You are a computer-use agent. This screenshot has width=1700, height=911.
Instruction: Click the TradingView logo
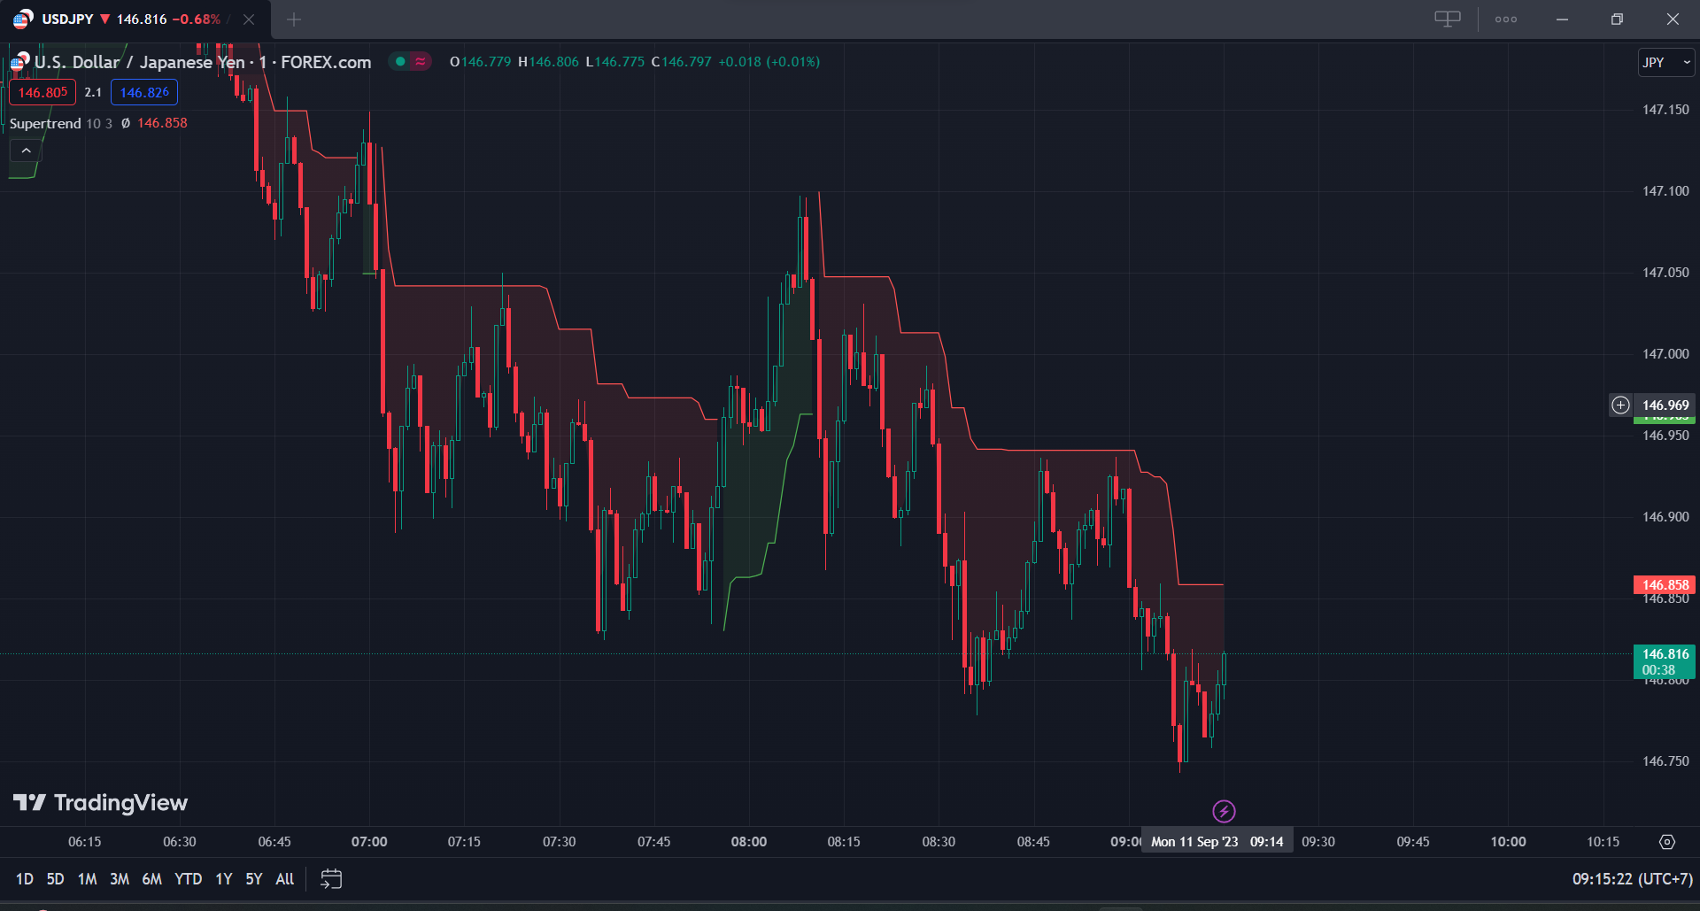[101, 803]
